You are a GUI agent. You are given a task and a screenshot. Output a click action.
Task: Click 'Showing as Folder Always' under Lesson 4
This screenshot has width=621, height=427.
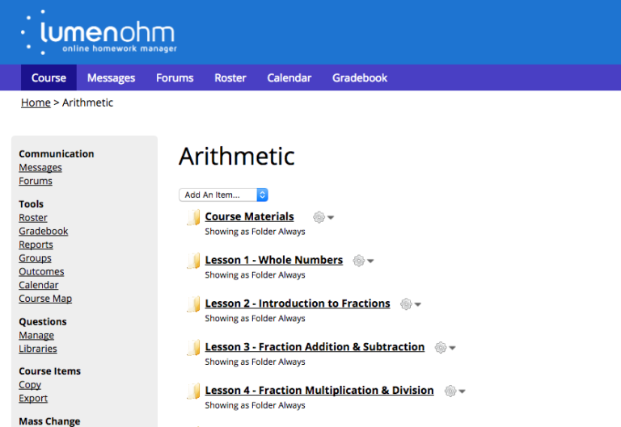[x=255, y=406]
